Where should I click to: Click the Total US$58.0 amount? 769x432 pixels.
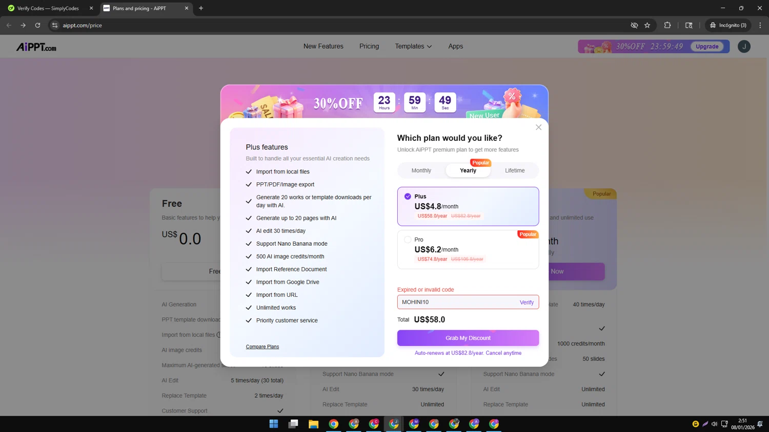pos(429,319)
